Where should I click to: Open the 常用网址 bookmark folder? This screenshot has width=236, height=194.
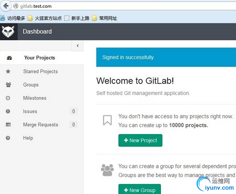(105, 18)
